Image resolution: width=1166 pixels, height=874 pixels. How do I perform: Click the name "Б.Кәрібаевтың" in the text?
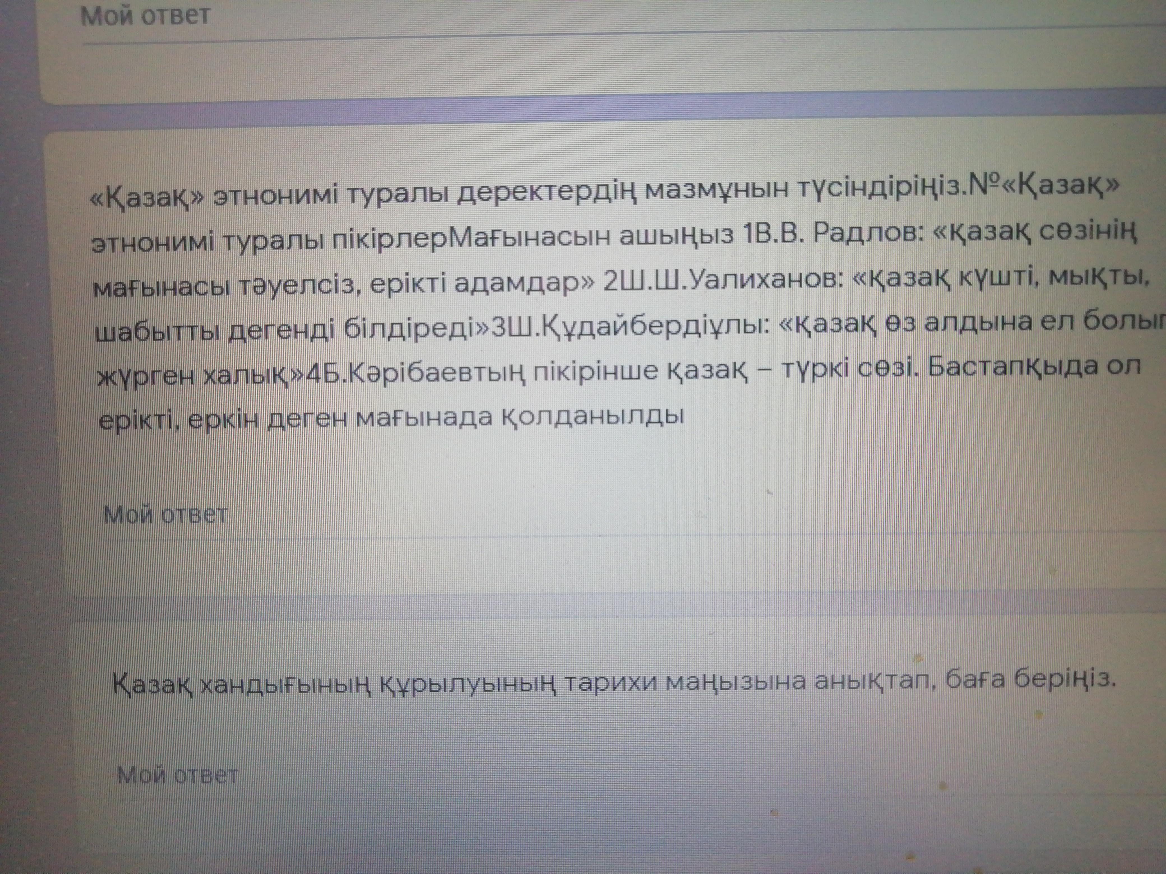(425, 373)
